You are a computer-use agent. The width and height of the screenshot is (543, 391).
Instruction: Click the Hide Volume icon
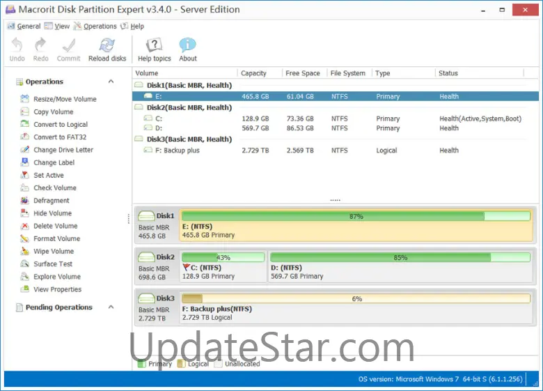point(24,213)
